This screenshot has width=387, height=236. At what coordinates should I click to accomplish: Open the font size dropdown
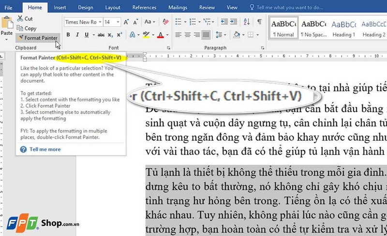[118, 22]
